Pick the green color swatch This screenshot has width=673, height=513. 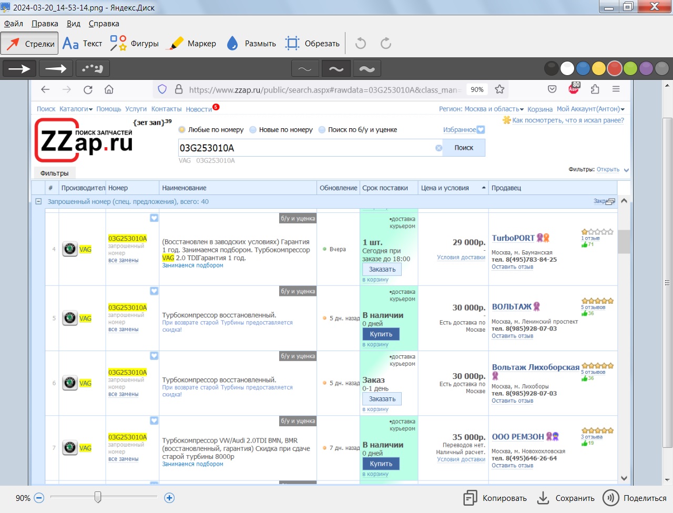click(x=630, y=68)
